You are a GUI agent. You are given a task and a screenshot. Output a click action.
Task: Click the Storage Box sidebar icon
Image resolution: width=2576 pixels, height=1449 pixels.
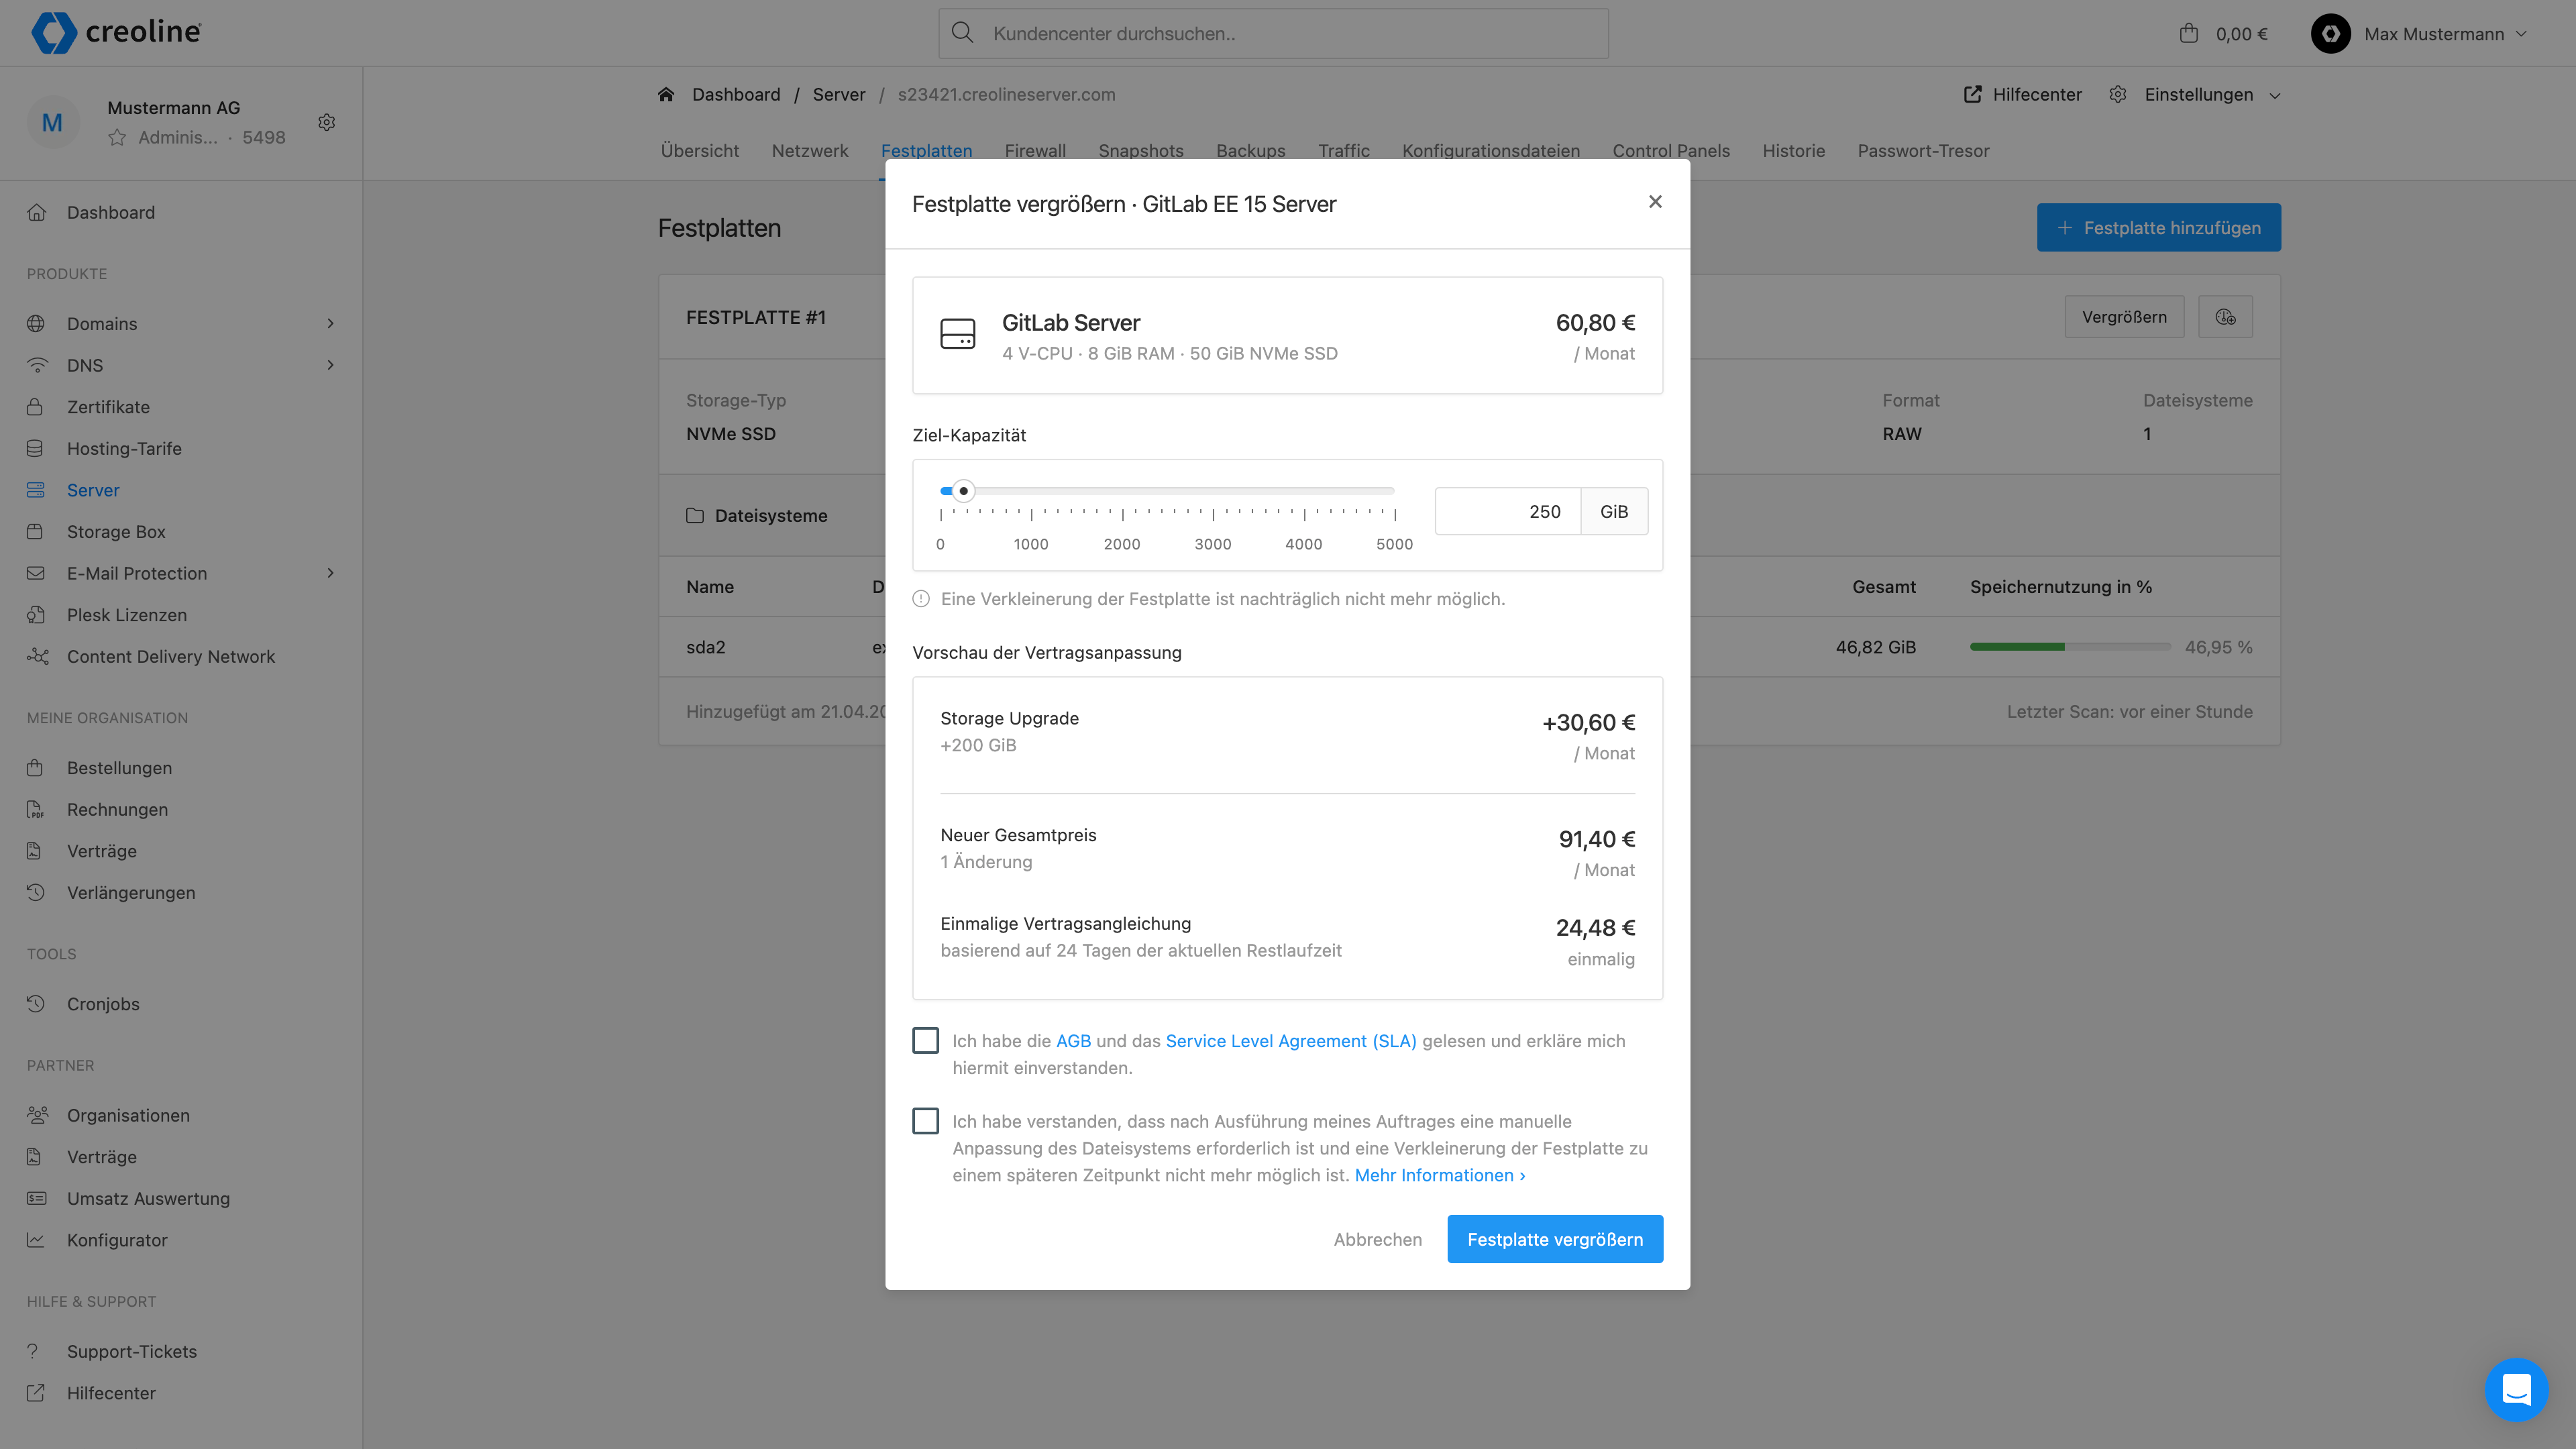36,532
